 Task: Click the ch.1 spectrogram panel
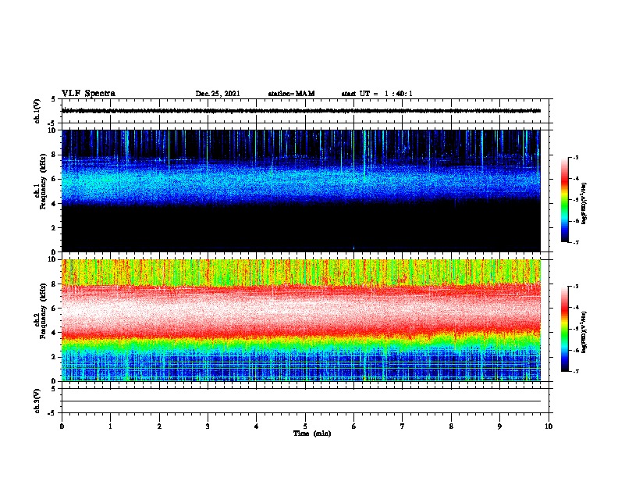click(x=301, y=191)
